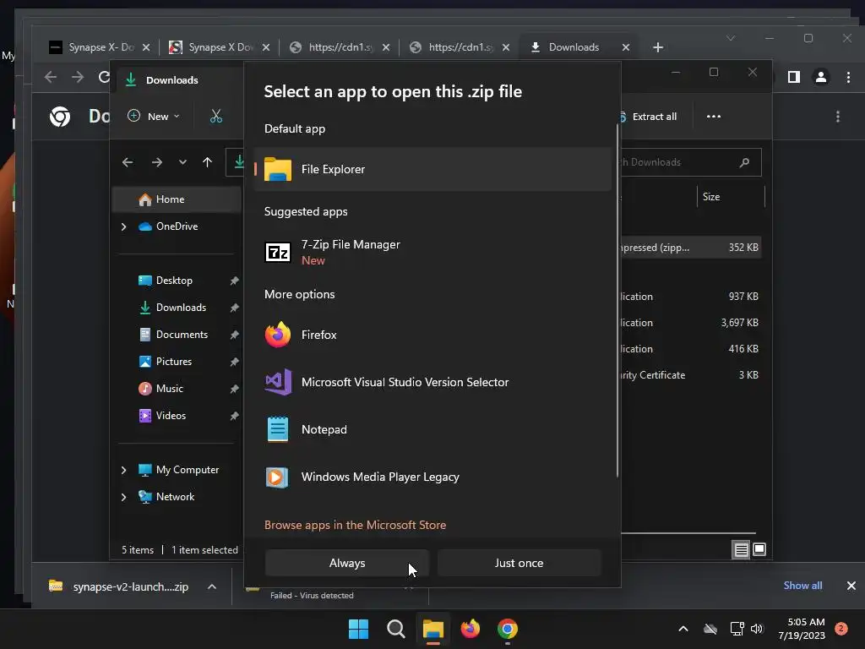Go up one folder level in Explorer

[208, 162]
